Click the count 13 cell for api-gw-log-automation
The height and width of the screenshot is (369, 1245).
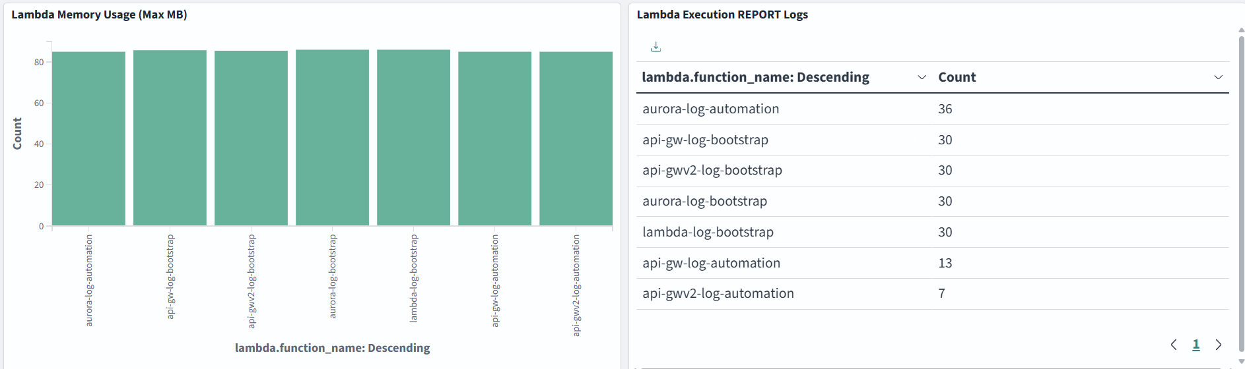945,264
